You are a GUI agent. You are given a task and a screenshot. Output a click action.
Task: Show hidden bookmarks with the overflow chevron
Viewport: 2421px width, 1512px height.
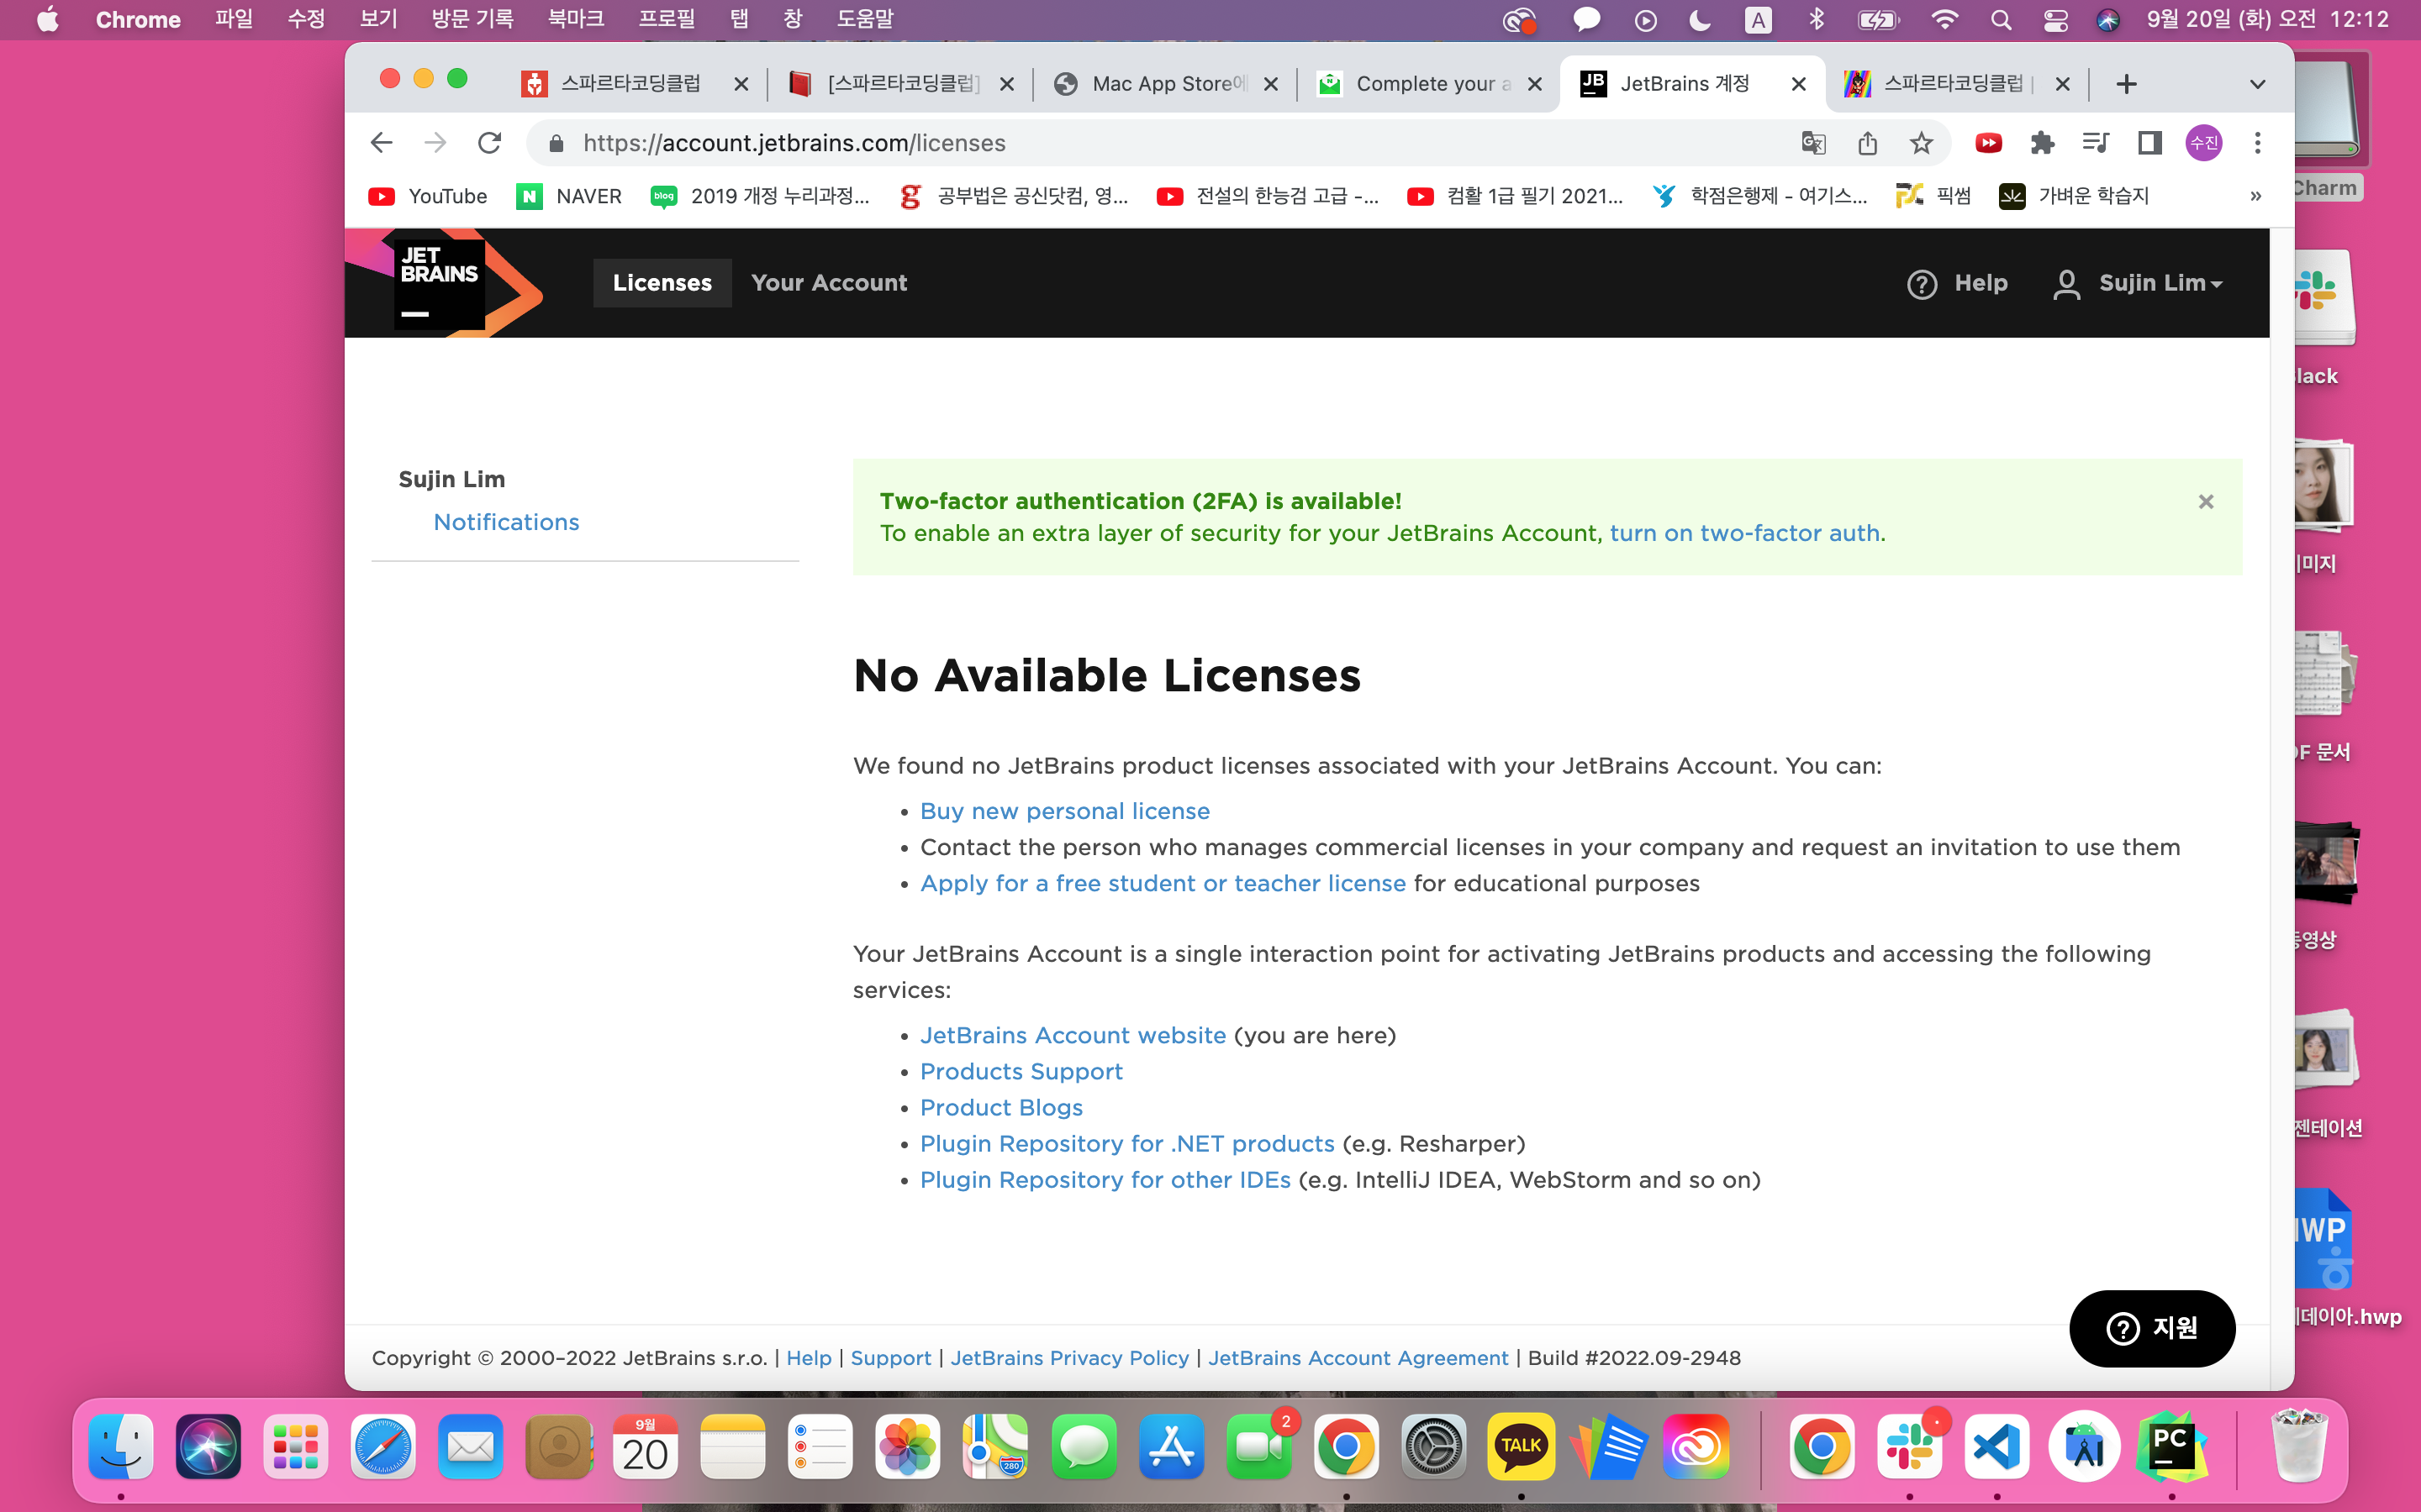[2256, 196]
